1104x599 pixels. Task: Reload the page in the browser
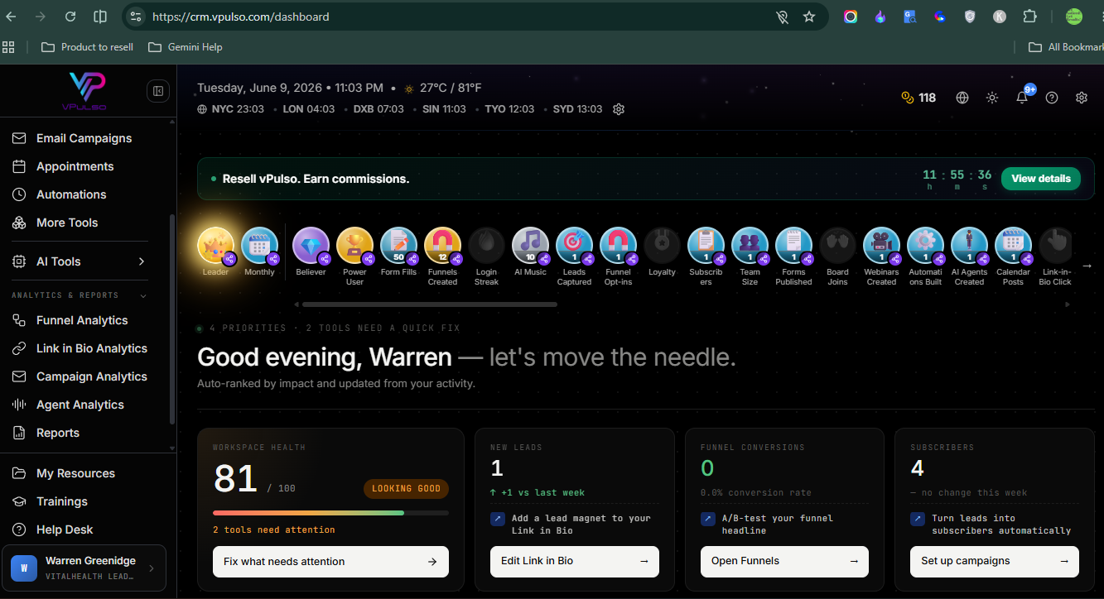click(x=70, y=17)
